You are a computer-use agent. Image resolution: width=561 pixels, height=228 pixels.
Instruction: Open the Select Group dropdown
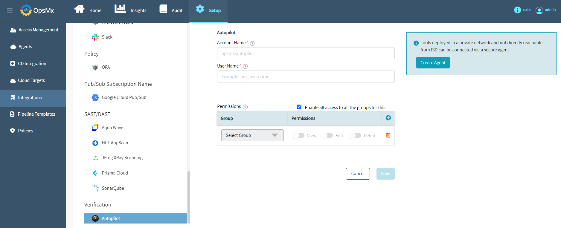[252, 135]
